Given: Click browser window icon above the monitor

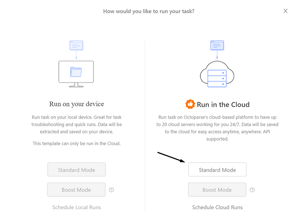Looking at the screenshot, I should click(x=76, y=45).
